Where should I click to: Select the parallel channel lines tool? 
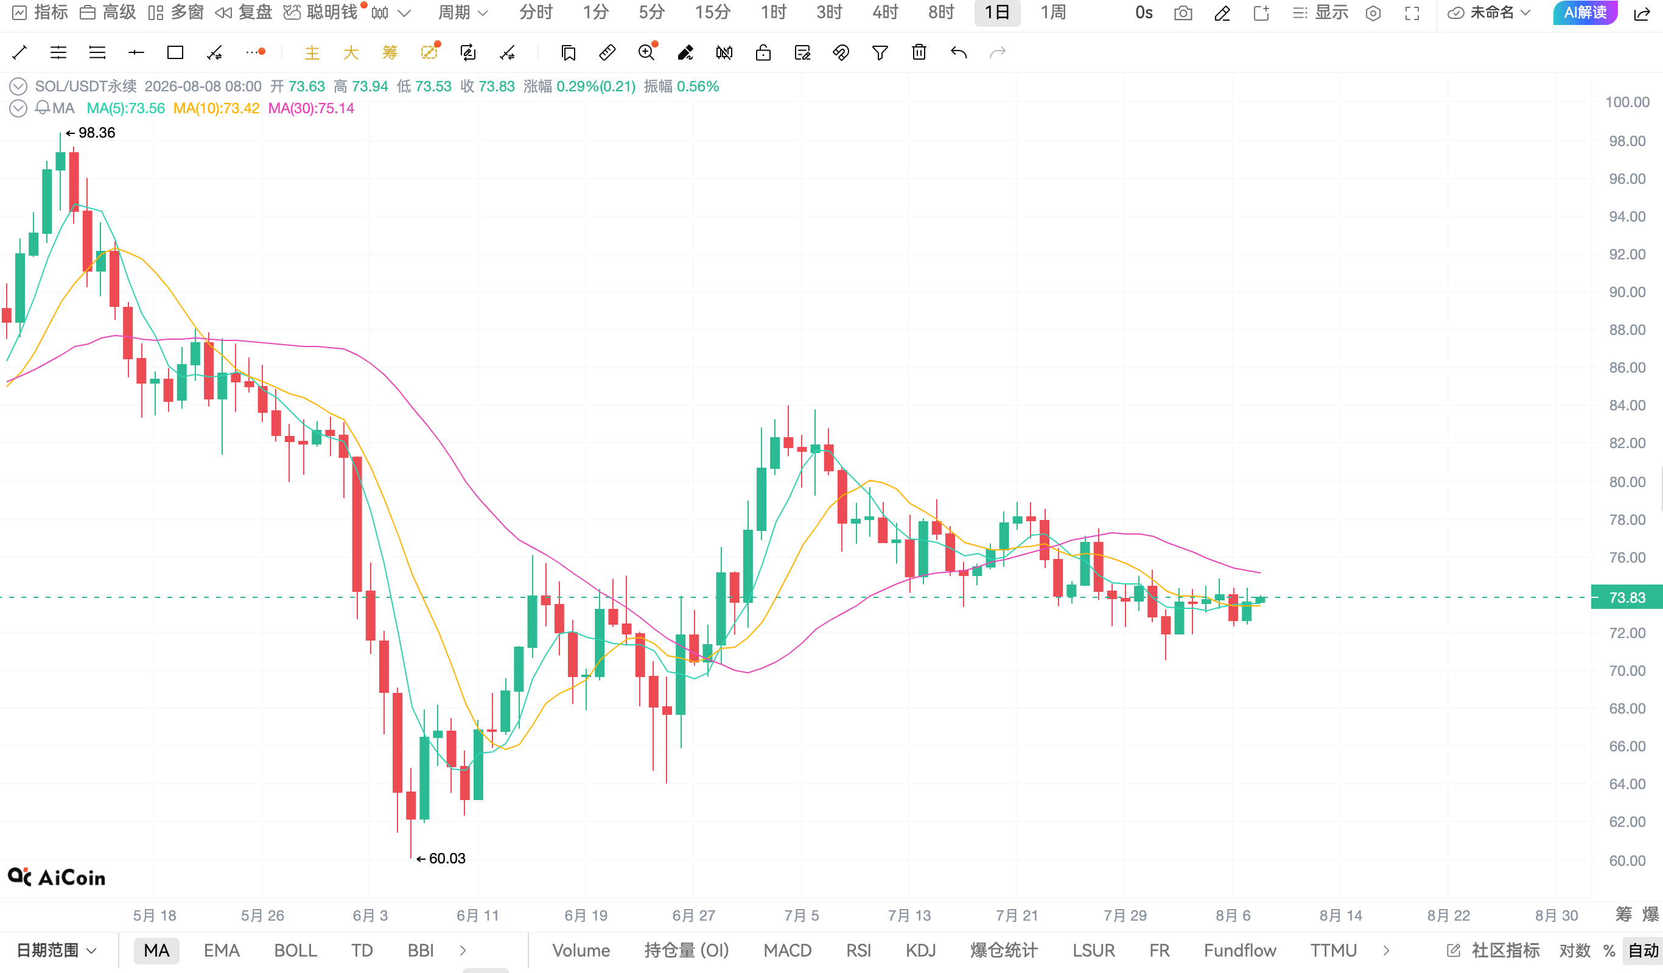pyautogui.click(x=58, y=53)
